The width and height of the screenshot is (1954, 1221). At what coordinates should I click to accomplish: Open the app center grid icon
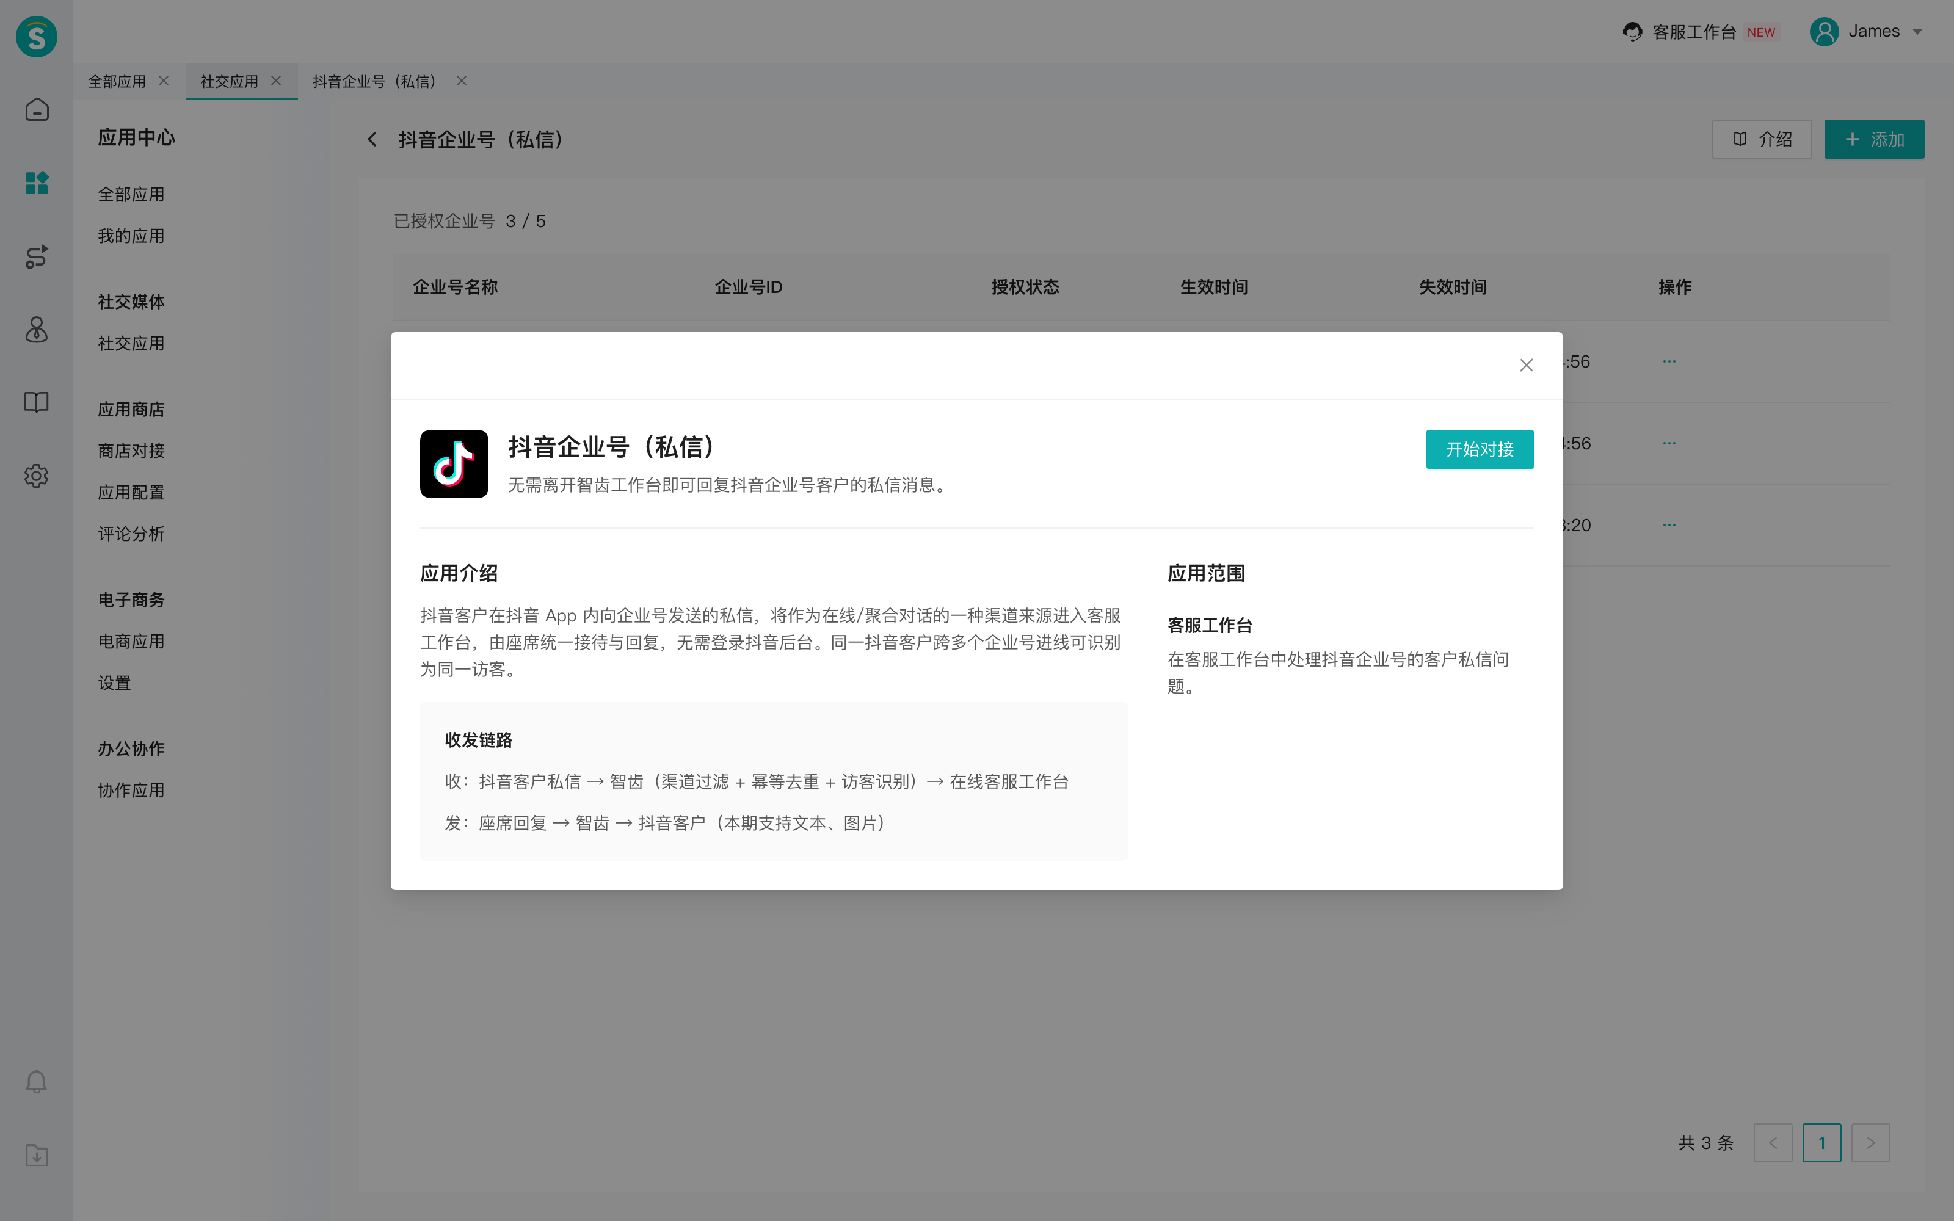point(37,183)
